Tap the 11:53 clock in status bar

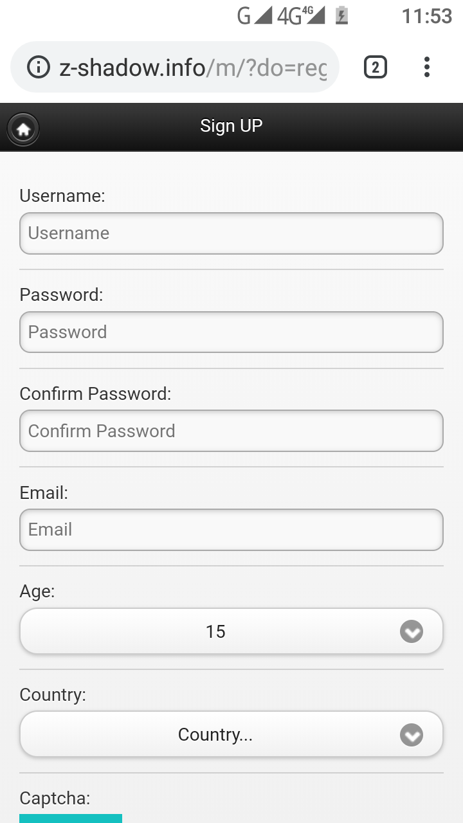pos(426,16)
